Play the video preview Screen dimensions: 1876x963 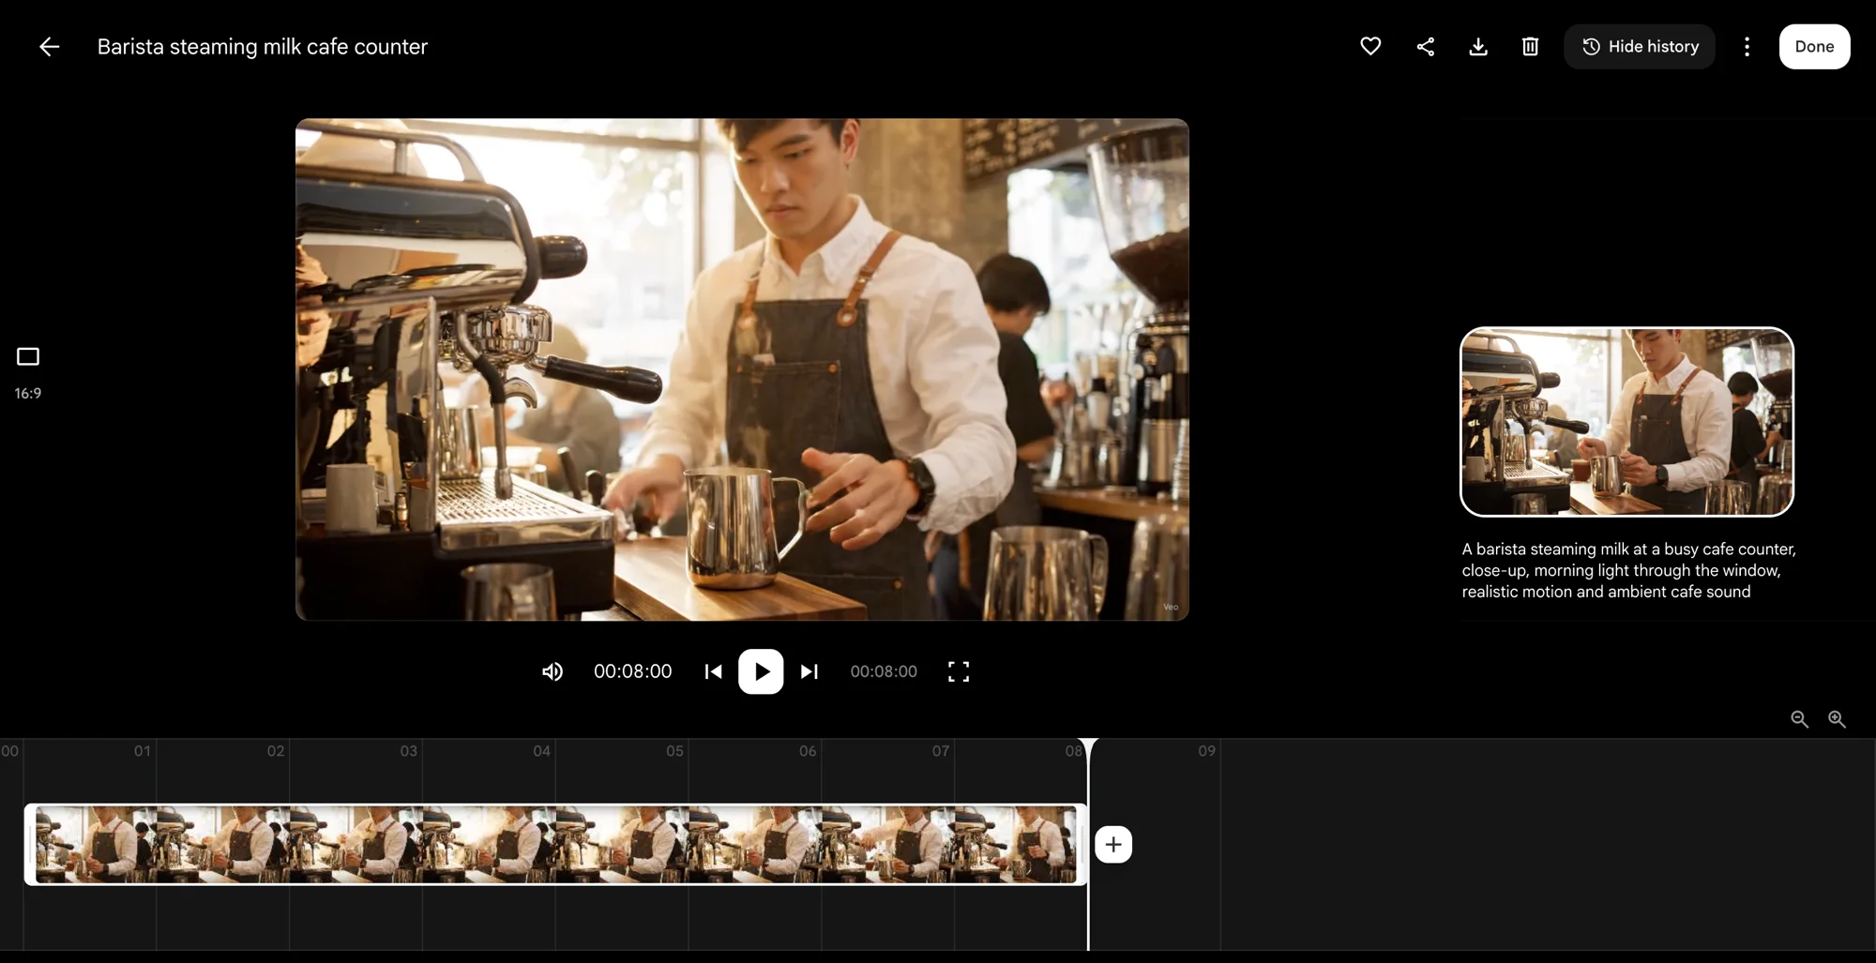coord(761,671)
